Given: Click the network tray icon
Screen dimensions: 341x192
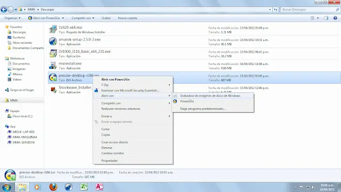Looking at the screenshot, I should (x=307, y=187).
